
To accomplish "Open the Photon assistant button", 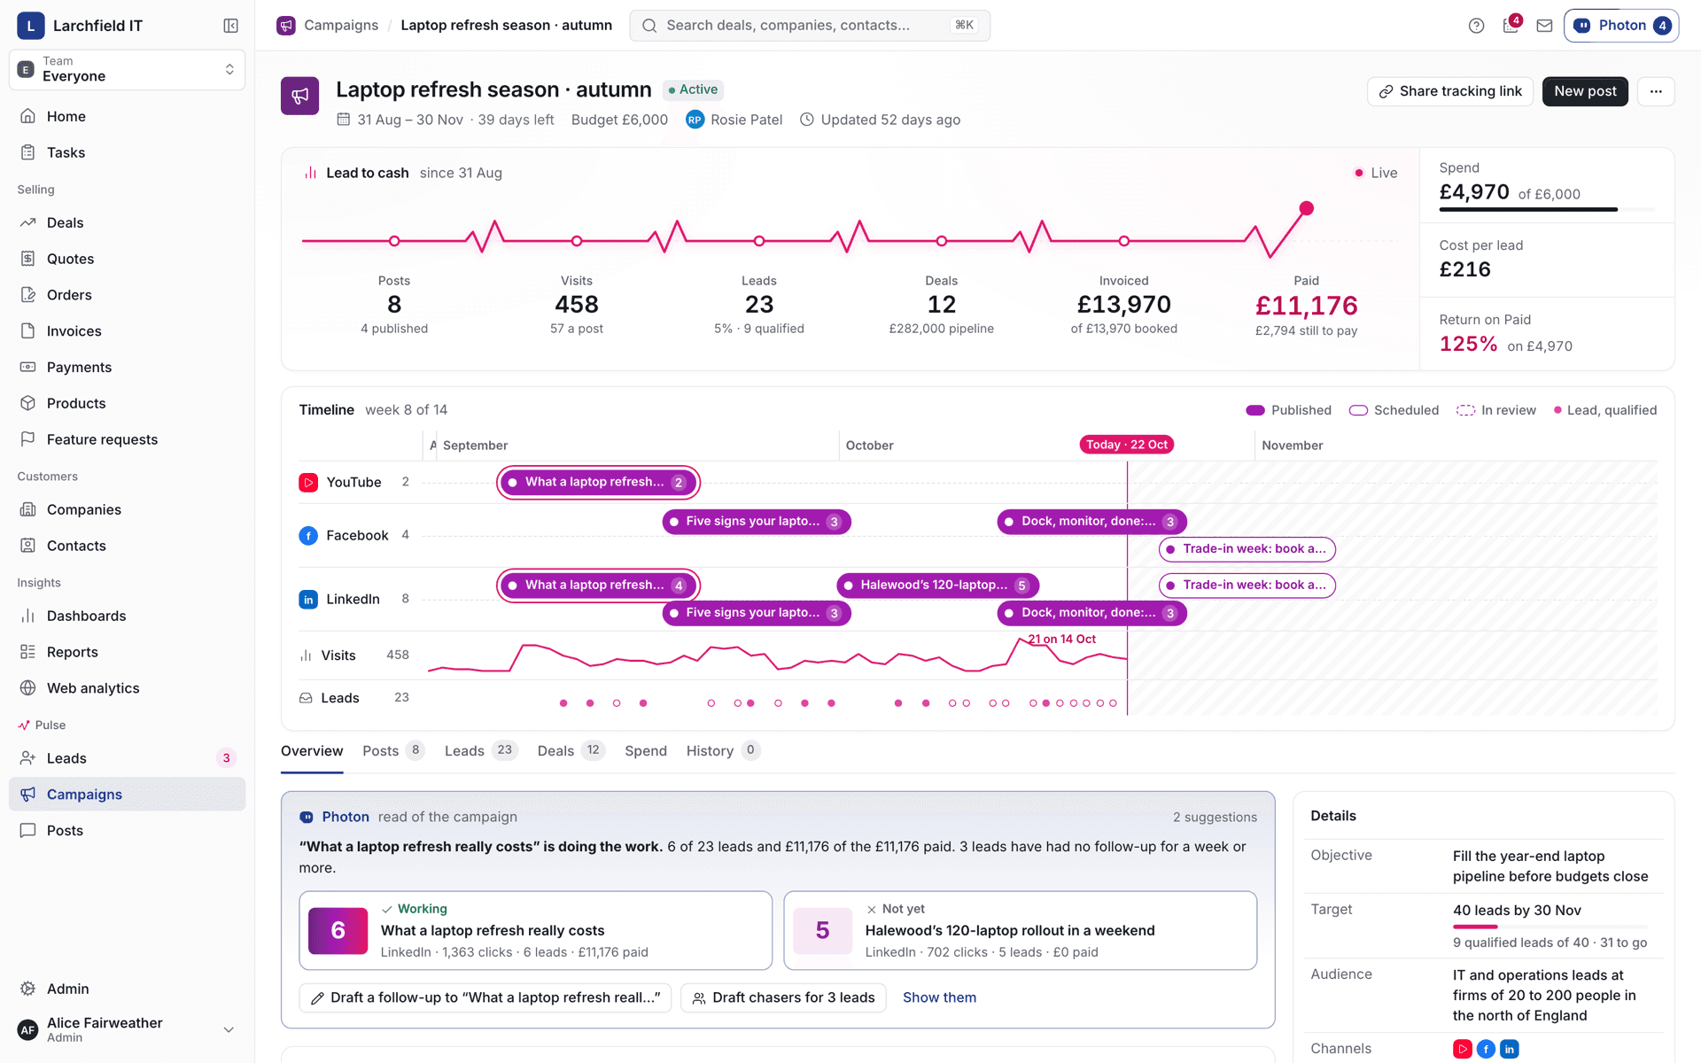I will 1621,26.
